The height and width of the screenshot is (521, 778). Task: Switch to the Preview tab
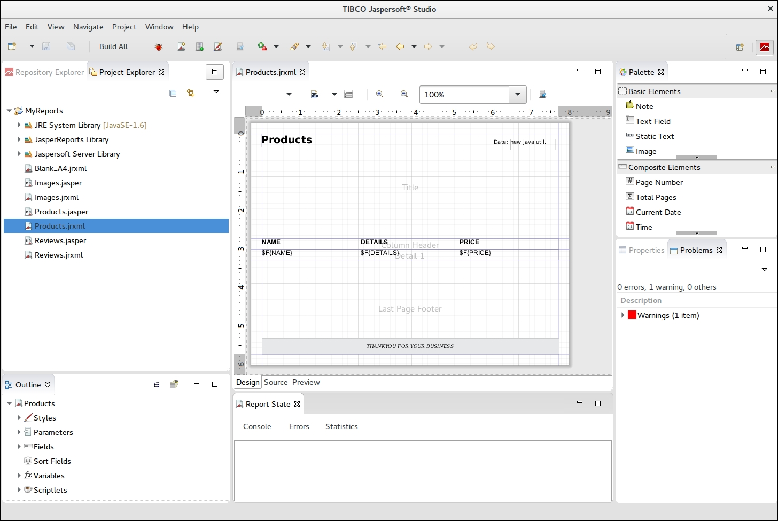tap(306, 382)
